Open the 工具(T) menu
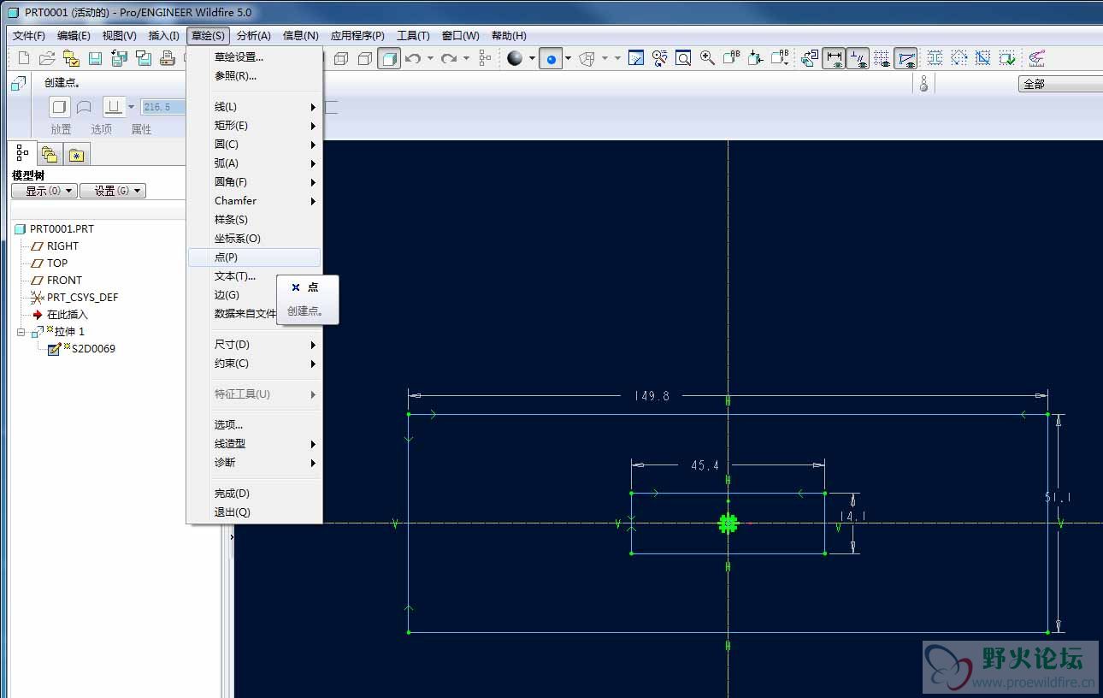The image size is (1103, 698). click(x=413, y=36)
